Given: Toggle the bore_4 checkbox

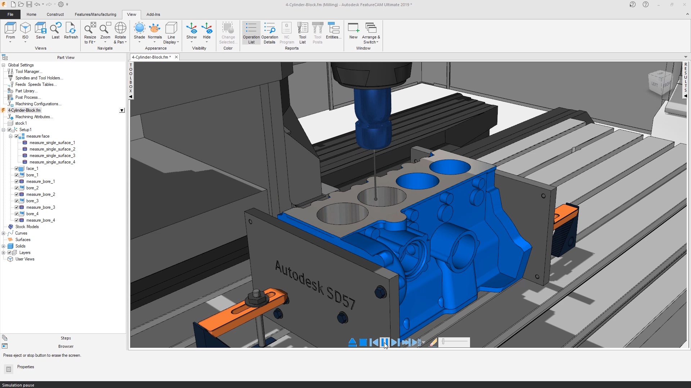Looking at the screenshot, I should click(17, 214).
